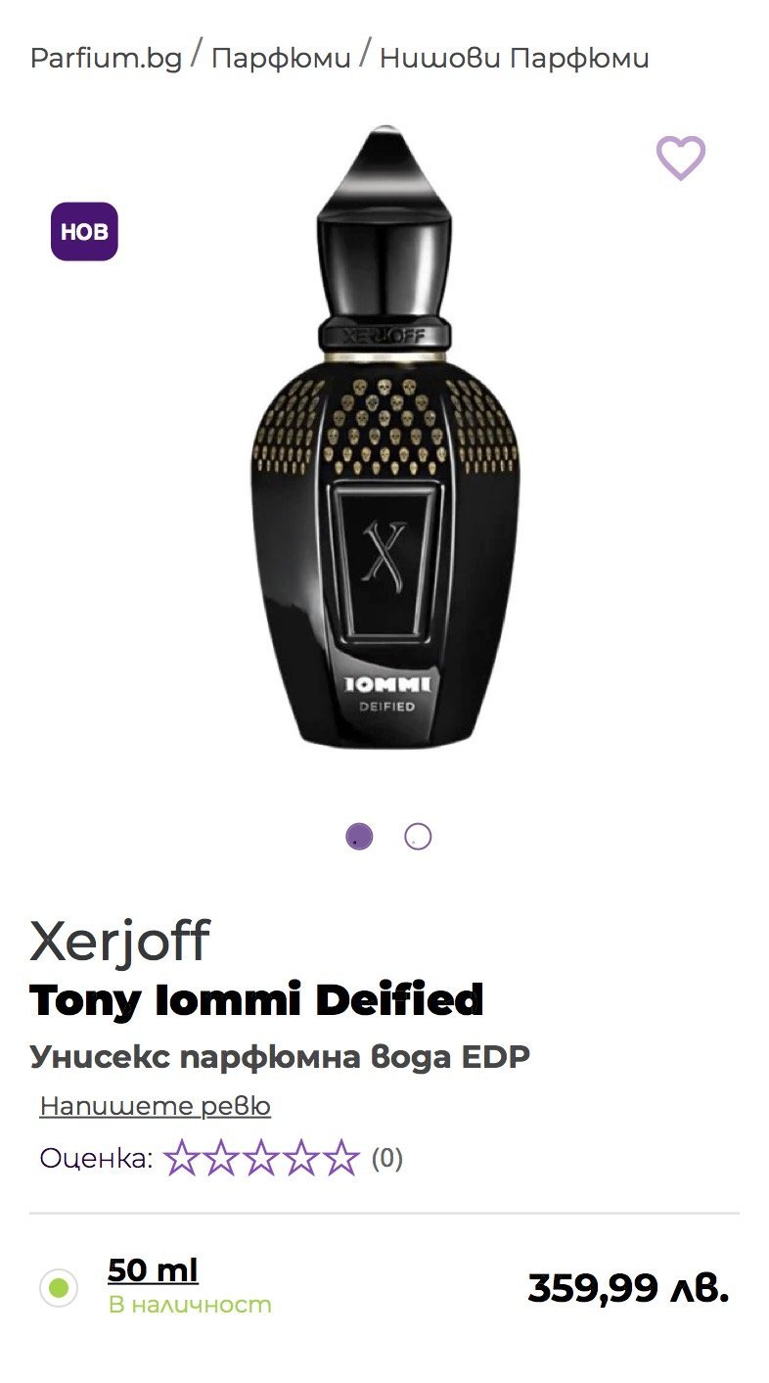Select the fifth star rating

coord(341,1158)
